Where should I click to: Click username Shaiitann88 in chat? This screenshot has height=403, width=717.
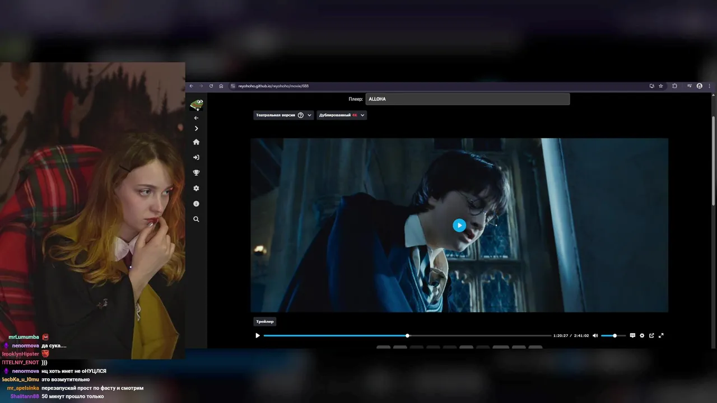tap(25, 396)
